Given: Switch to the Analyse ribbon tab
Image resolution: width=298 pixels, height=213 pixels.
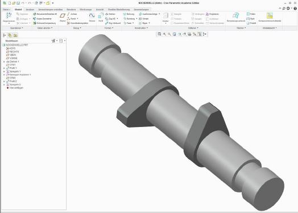Looking at the screenshot, I should (30, 9).
